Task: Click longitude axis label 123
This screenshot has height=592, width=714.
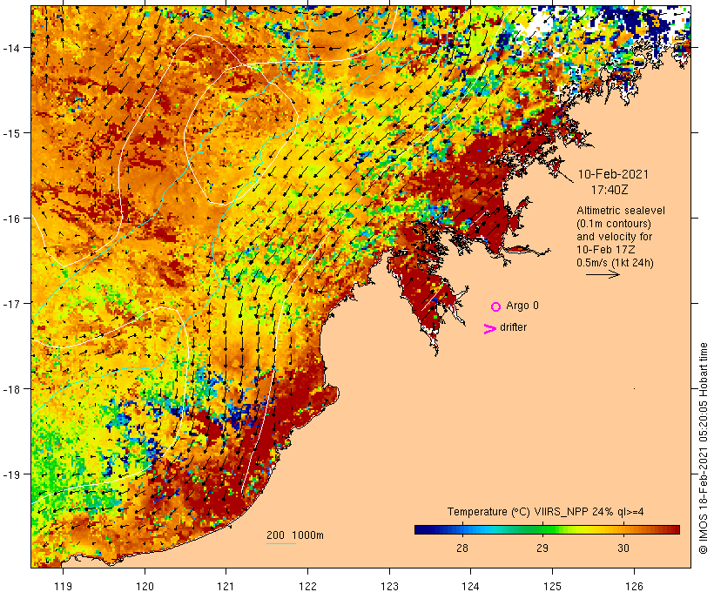Action: (389, 586)
